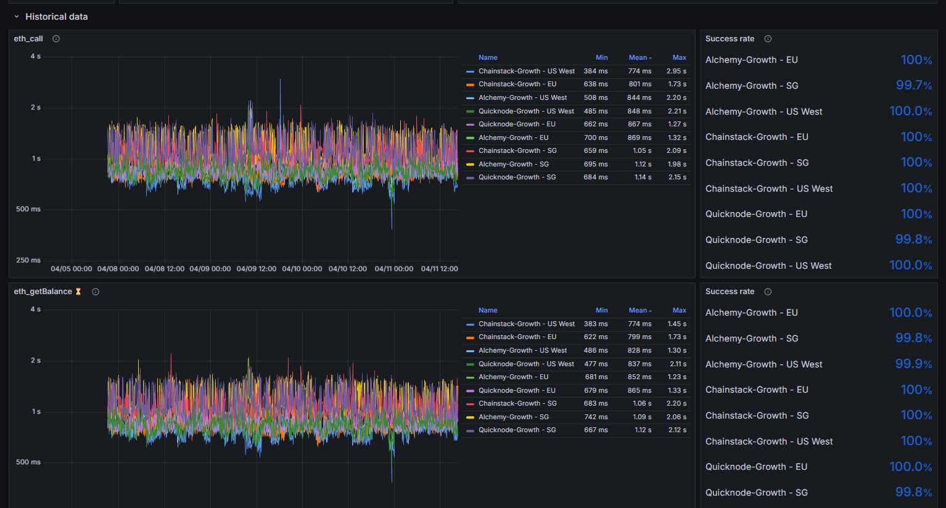Click Chainstack-Growth - EU row in top Success rate
Viewport: 946px width, 508px height.
[x=819, y=137]
